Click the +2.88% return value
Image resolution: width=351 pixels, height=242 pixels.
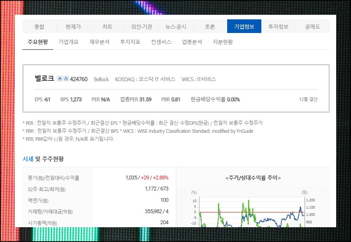(x=161, y=178)
